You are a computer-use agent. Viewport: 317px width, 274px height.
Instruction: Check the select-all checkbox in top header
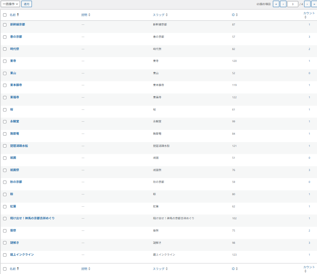point(5,15)
